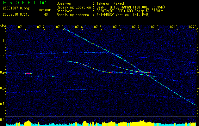Click frequency axis label 0.7
This screenshot has width=199, height=126.
click(x=3, y=104)
